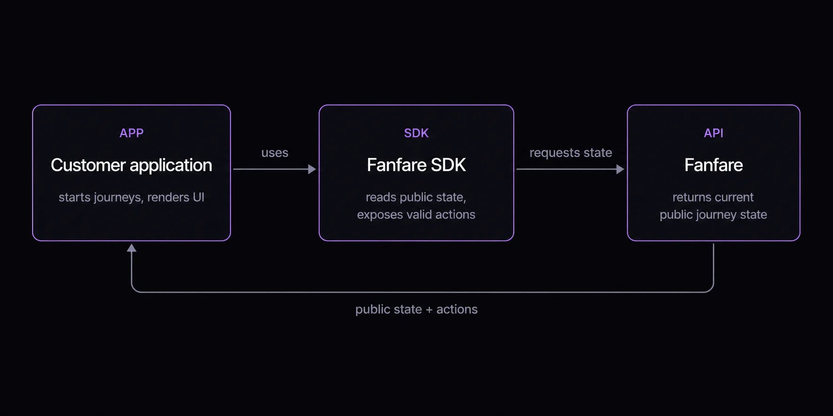
Task: Select the 'Customer application' title
Action: [x=131, y=165]
